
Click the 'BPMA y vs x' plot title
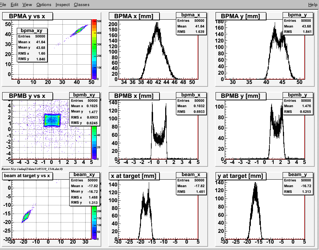(x=27, y=16)
